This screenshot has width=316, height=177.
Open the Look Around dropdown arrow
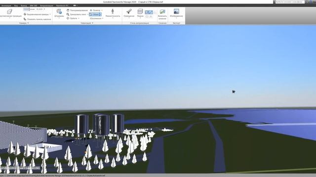(102, 10)
